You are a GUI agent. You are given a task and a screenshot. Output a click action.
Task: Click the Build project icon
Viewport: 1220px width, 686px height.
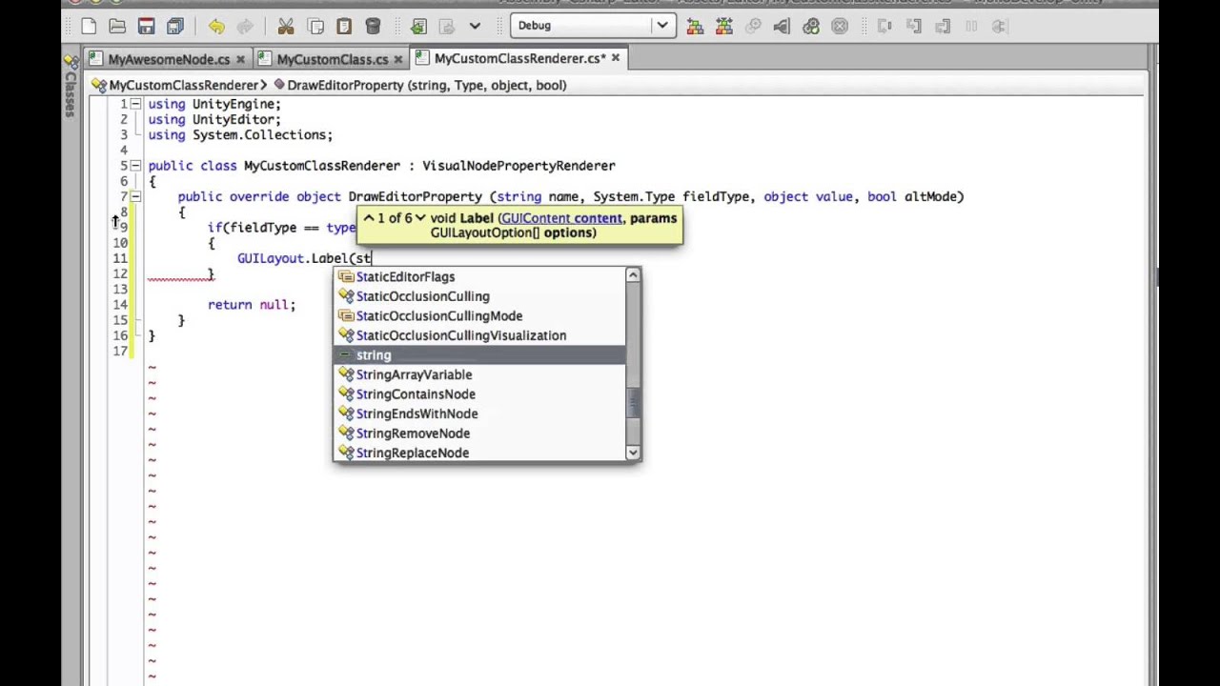(695, 26)
